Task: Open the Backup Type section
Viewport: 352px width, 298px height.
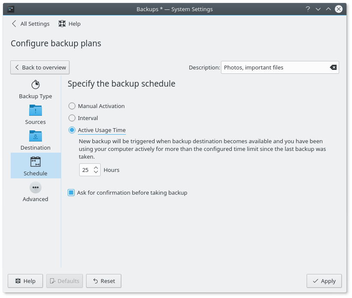Action: 36,90
